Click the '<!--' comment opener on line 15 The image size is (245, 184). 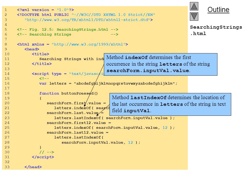(44, 78)
